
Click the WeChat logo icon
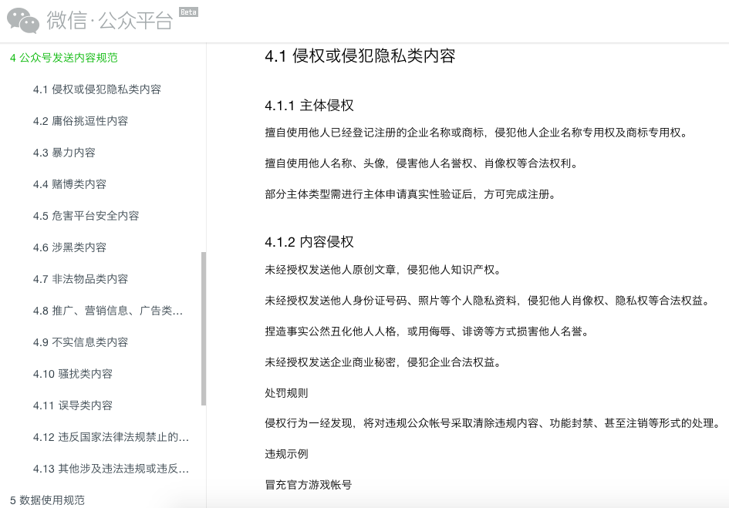click(x=23, y=21)
